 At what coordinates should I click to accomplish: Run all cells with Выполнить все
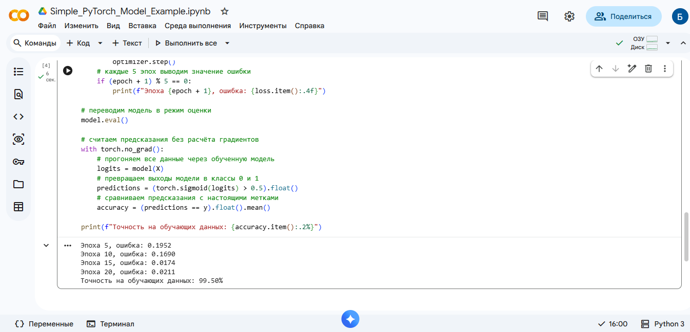pyautogui.click(x=186, y=43)
